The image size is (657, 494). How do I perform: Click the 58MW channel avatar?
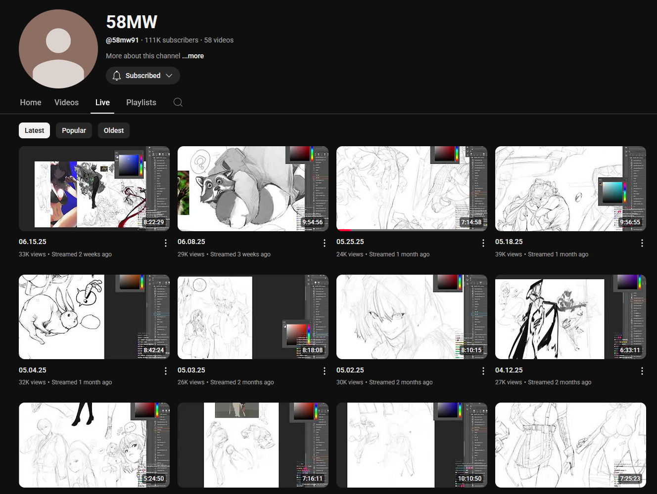[x=58, y=49]
